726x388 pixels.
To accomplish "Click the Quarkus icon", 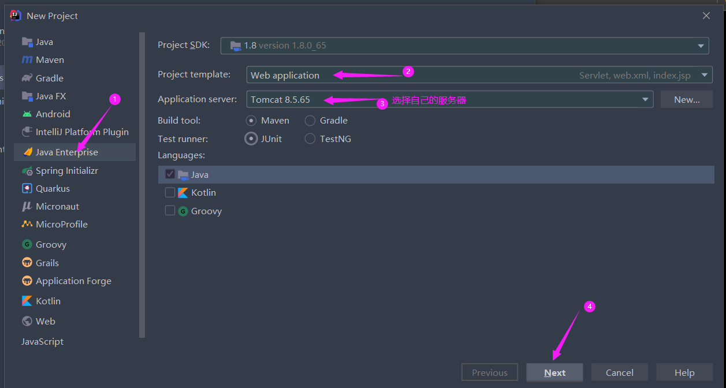I will click(x=27, y=188).
